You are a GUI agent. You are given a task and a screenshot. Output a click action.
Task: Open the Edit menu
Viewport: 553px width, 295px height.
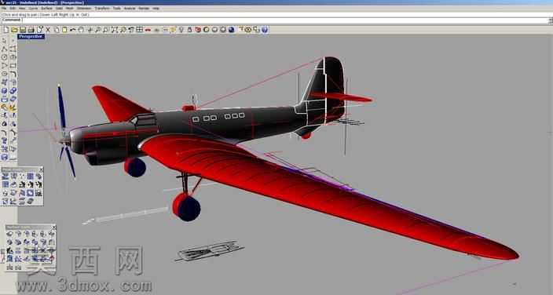coord(13,8)
